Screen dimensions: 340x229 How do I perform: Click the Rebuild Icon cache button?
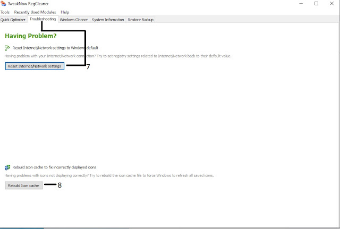pos(23,185)
